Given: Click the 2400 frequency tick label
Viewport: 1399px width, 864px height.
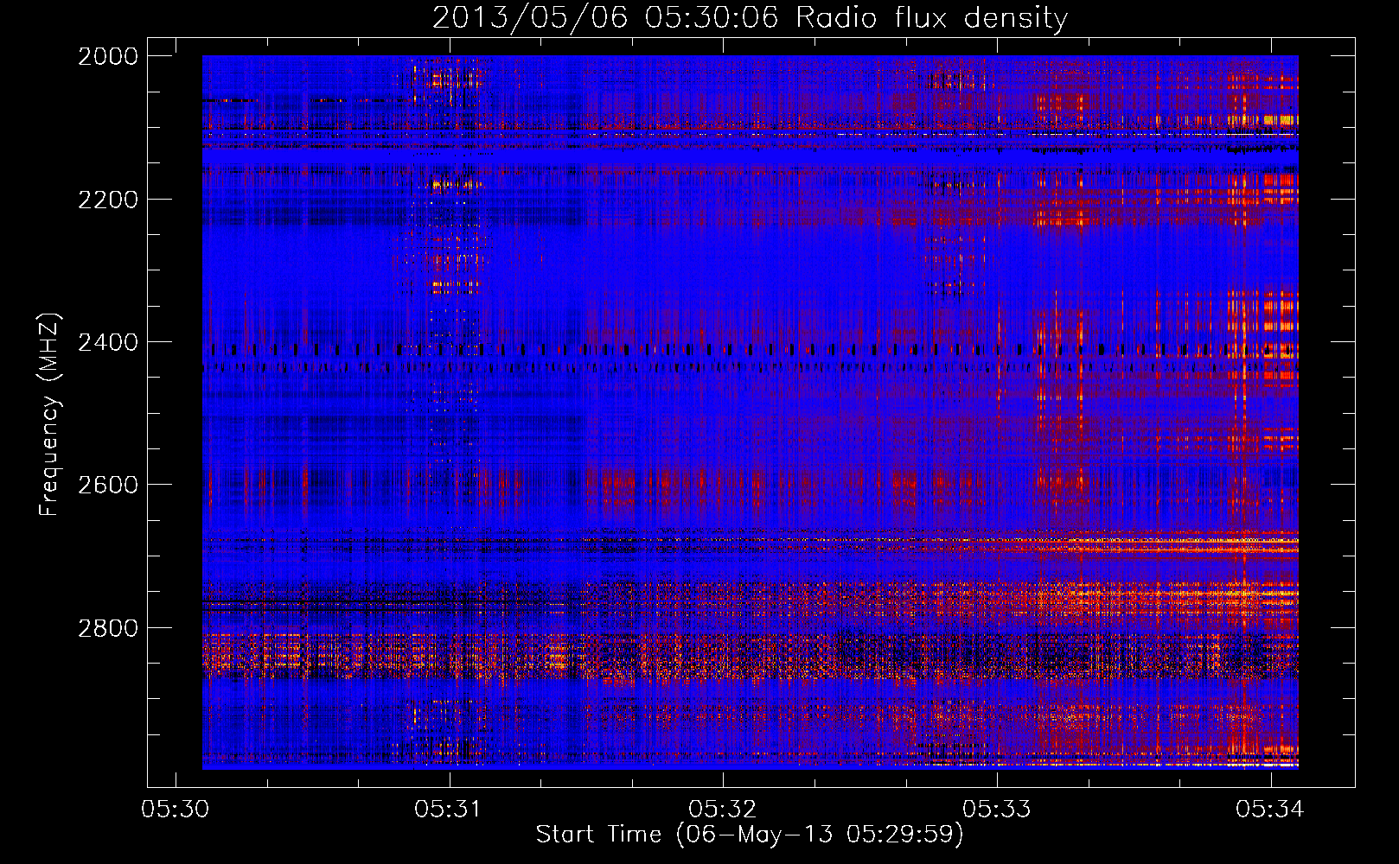Looking at the screenshot, I should [108, 342].
